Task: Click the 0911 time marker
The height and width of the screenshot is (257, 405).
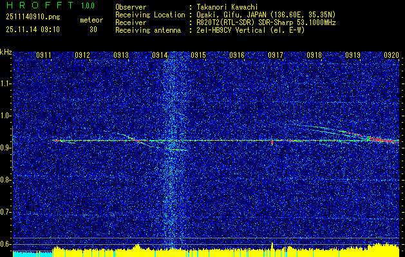Action: tap(43, 55)
